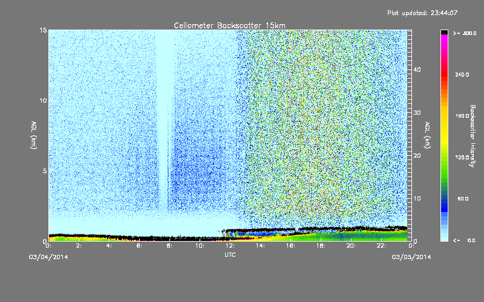484x302 pixels.
Task: Pick the black swatch atop the color bar
Action: [444, 32]
